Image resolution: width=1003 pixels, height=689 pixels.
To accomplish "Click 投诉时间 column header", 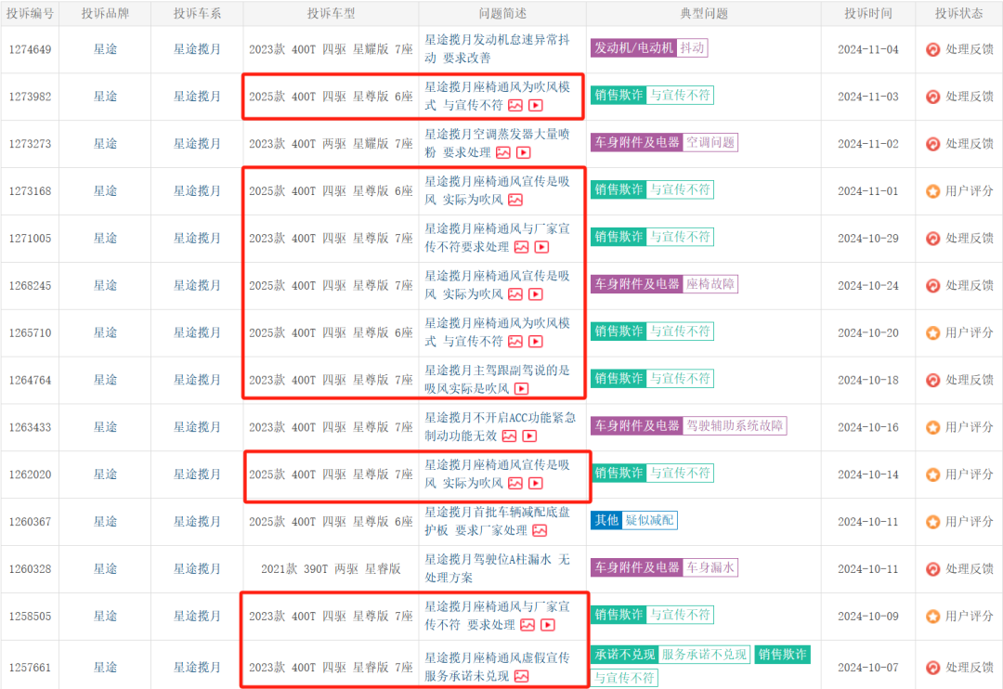I will pyautogui.click(x=868, y=13).
